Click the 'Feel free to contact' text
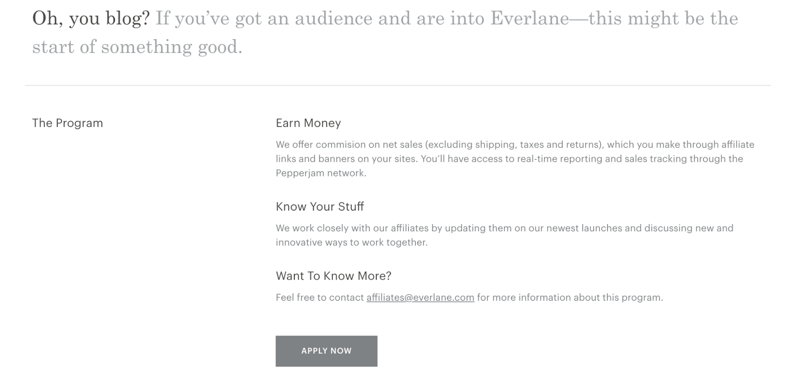The width and height of the screenshot is (793, 375). 320,297
